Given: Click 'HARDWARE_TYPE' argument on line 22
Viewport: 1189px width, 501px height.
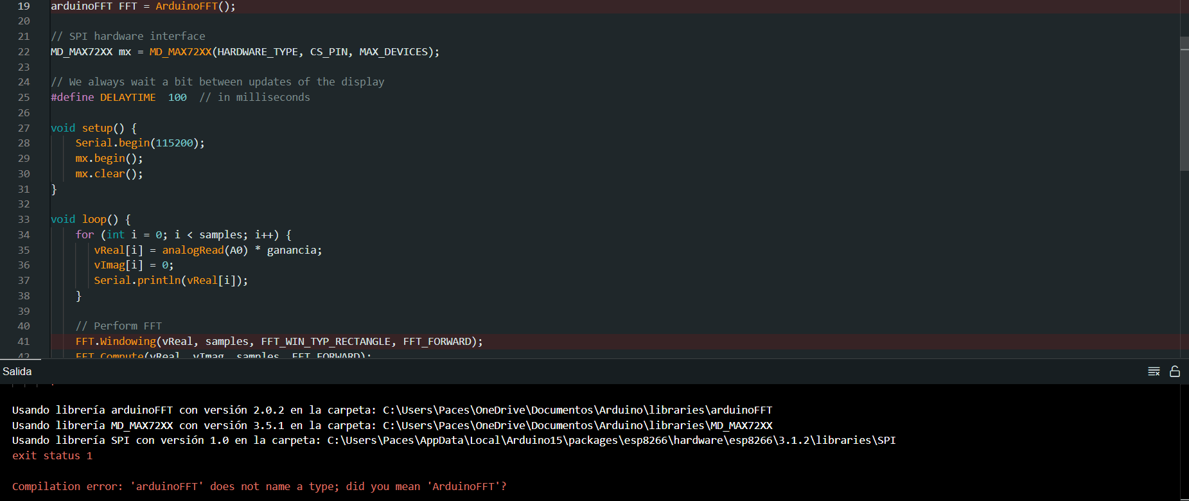Looking at the screenshot, I should 258,51.
